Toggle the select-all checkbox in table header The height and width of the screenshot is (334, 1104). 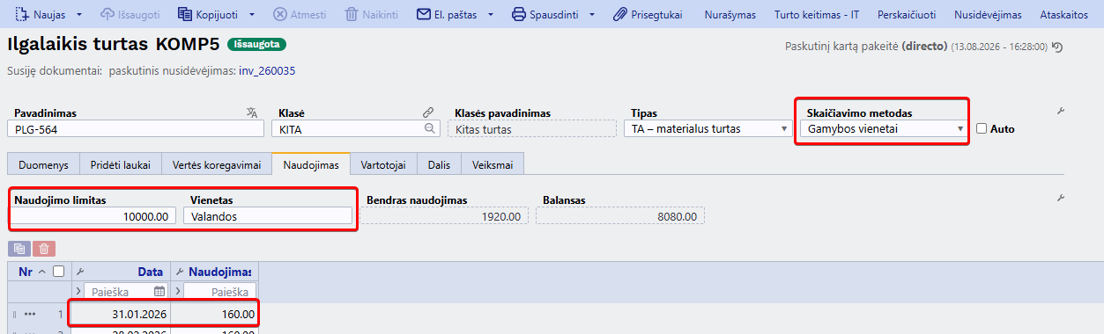(58, 272)
